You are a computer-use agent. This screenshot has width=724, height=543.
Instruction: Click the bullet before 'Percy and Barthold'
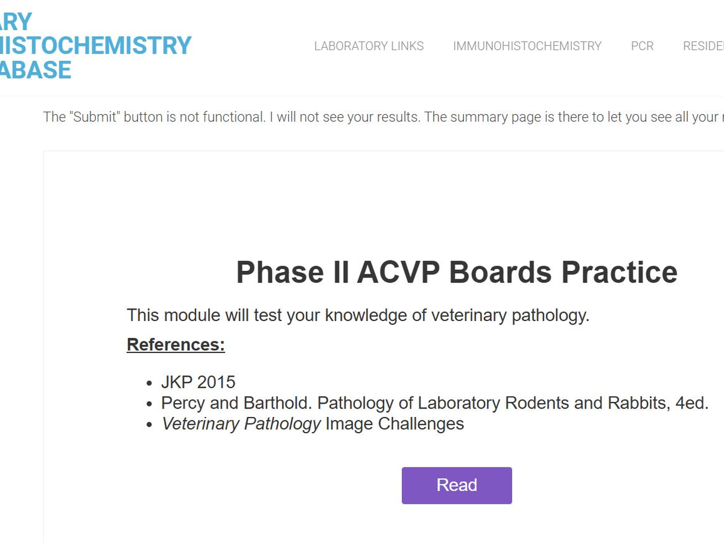(150, 404)
